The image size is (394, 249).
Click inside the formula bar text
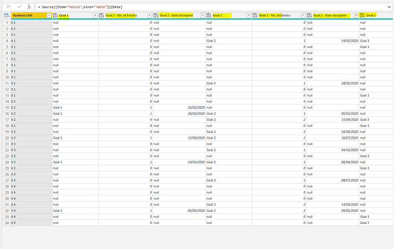click(x=80, y=7)
